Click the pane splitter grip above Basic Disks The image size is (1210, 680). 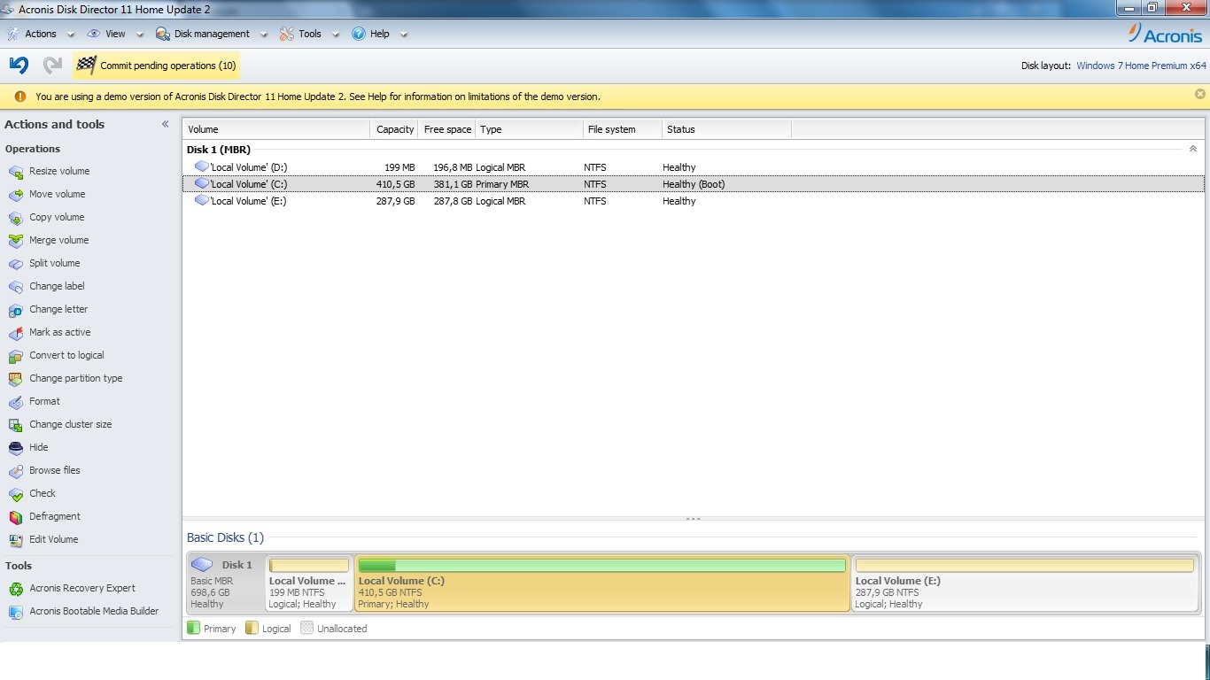(693, 519)
